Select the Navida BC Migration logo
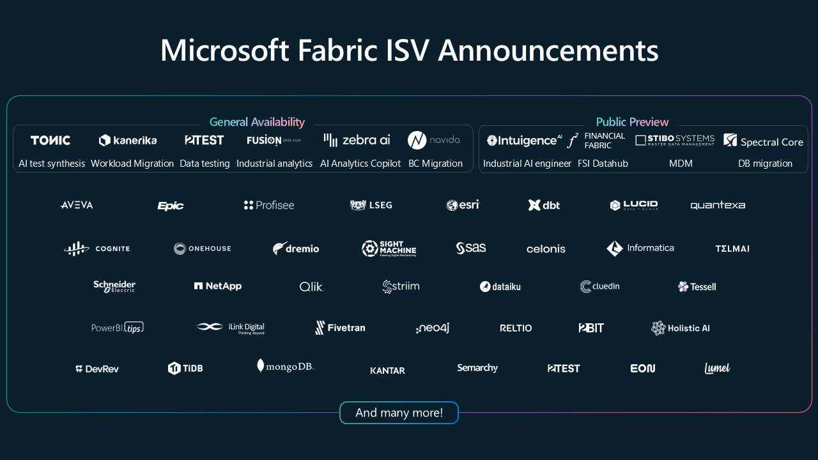Viewport: 818px width, 460px height. coord(435,139)
